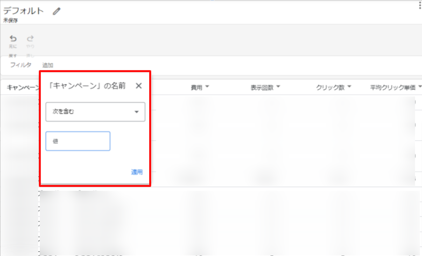Click the デフォルト report title

(24, 11)
